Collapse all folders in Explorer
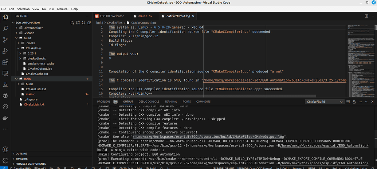Screen dimensions: 377x169 click(x=89, y=22)
